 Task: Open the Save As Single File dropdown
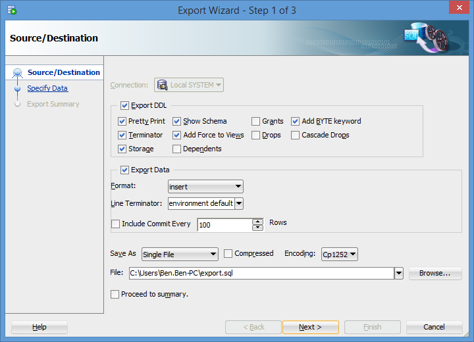[x=180, y=255]
